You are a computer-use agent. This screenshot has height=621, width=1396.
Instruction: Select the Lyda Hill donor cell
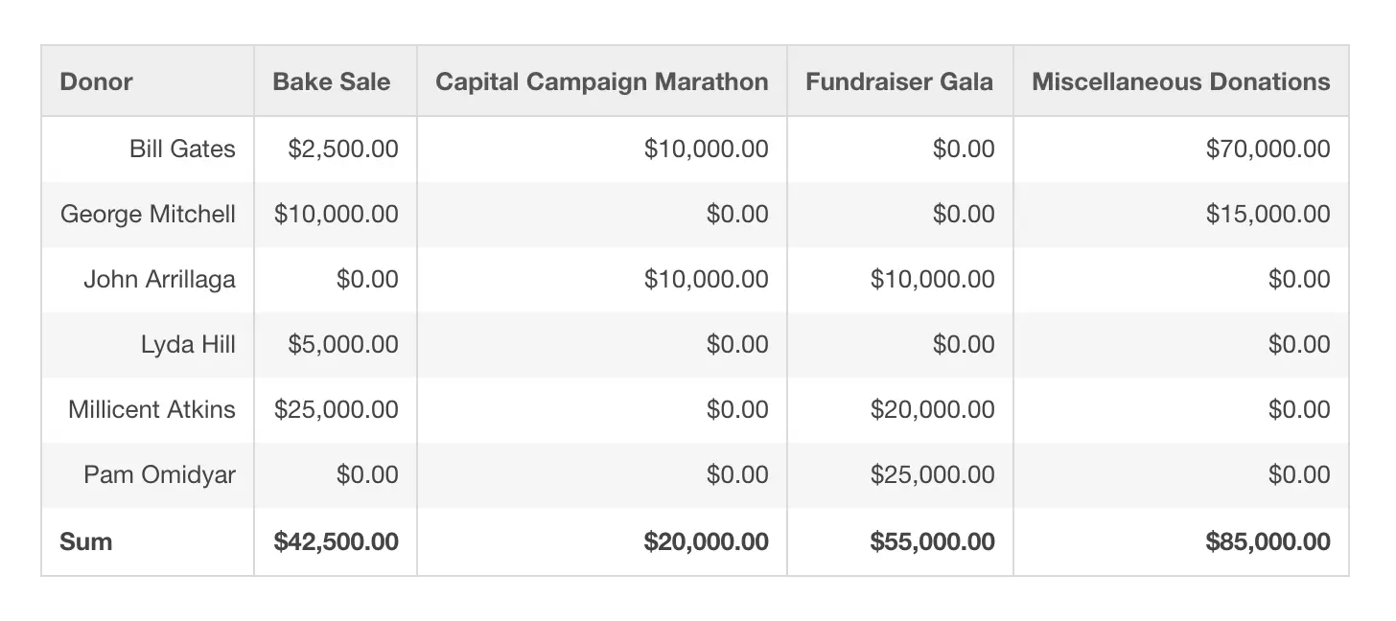pos(188,344)
